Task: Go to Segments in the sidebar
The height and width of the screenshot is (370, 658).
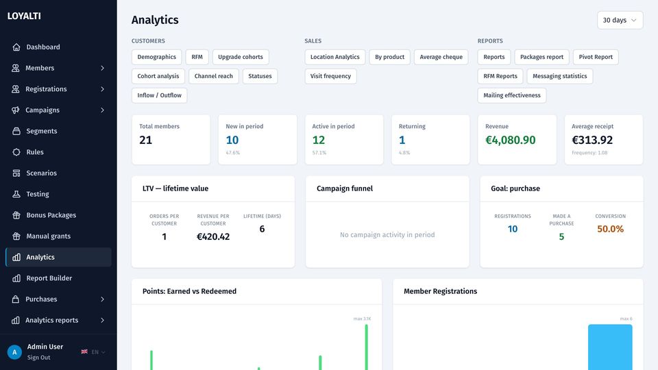Action: point(58,131)
